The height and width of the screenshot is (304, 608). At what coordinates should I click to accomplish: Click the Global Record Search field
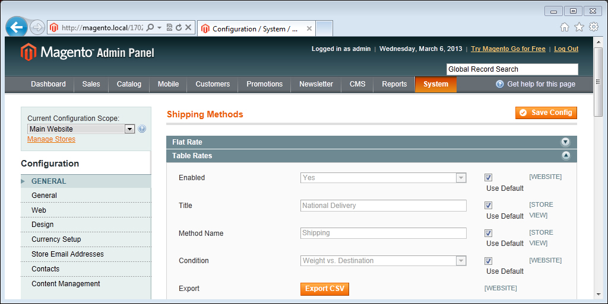(512, 69)
